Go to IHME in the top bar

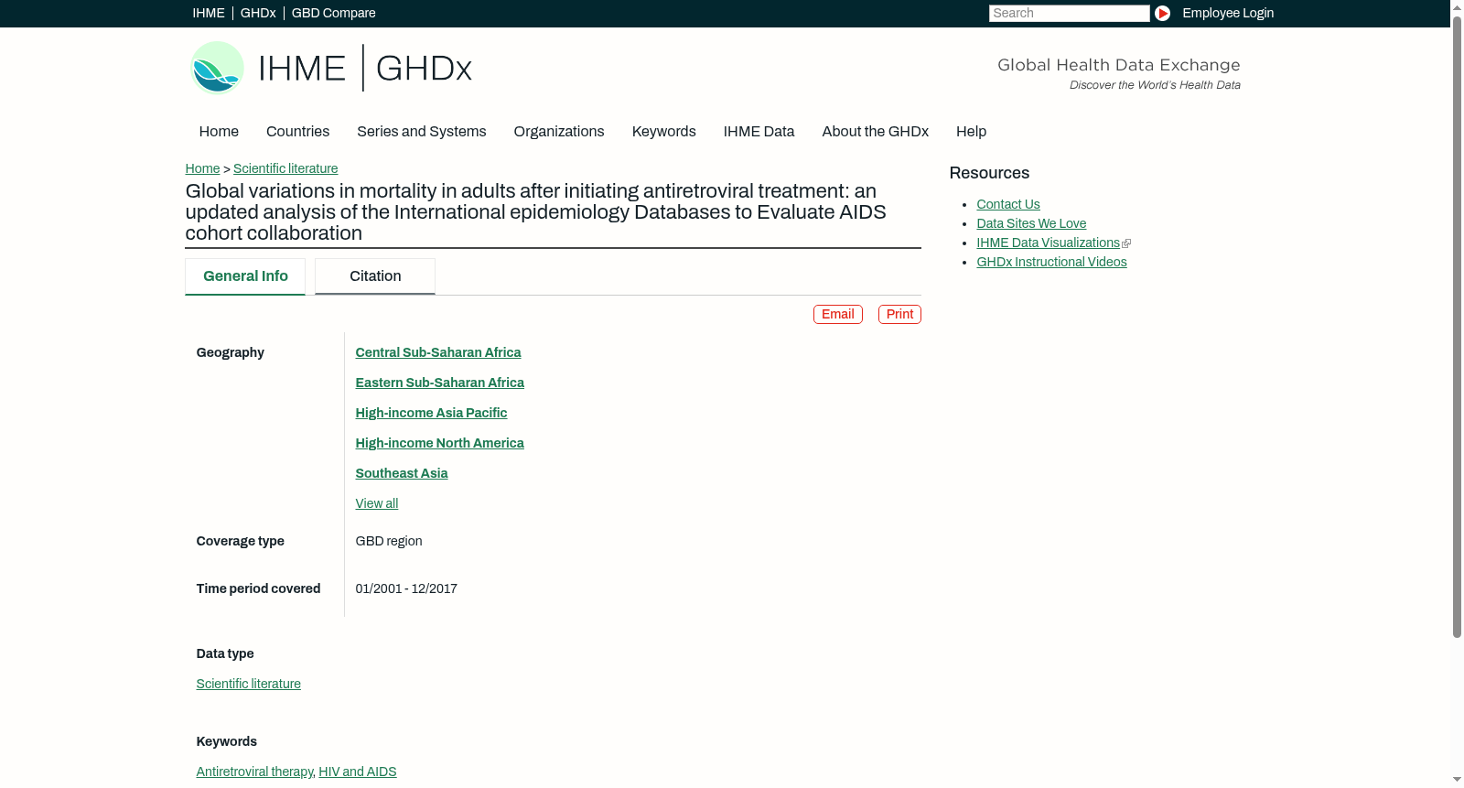coord(209,13)
